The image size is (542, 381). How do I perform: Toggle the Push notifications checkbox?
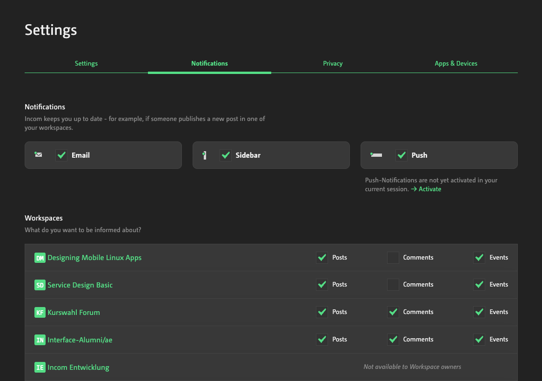[401, 155]
